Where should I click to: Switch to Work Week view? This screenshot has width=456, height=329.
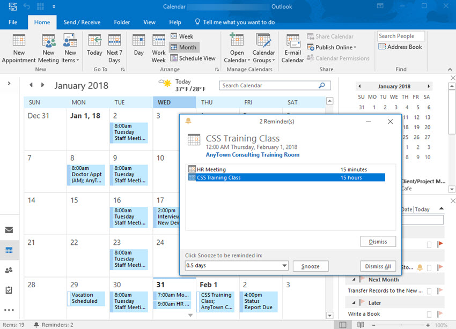click(x=158, y=48)
